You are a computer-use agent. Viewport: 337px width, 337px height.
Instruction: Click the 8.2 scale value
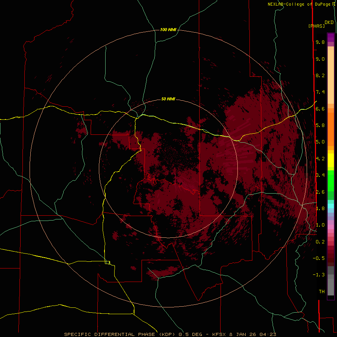click(x=320, y=75)
